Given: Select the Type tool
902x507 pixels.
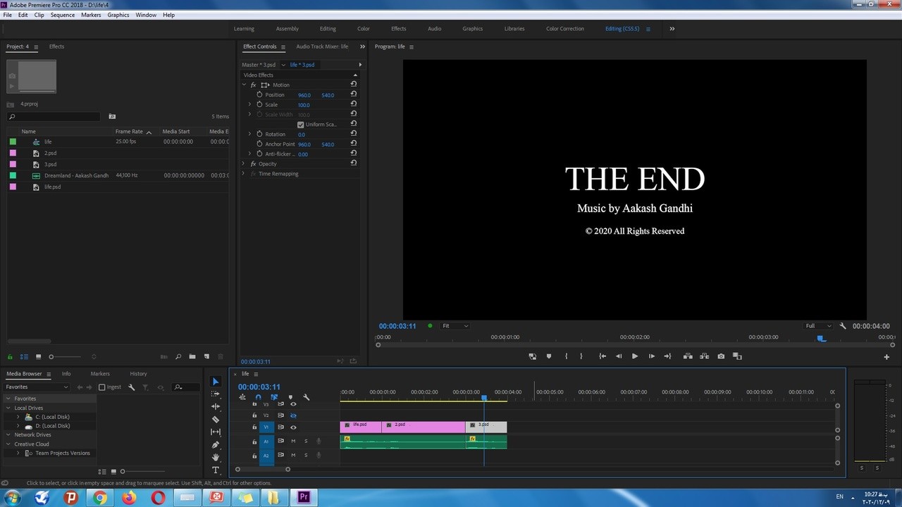Looking at the screenshot, I should click(216, 470).
